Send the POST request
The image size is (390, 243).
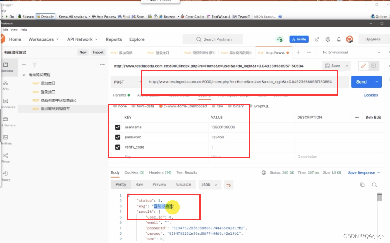[x=361, y=82]
